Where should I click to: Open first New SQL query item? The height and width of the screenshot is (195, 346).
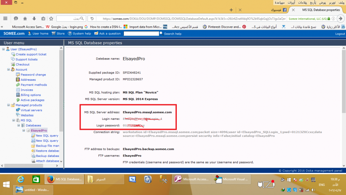point(47,135)
